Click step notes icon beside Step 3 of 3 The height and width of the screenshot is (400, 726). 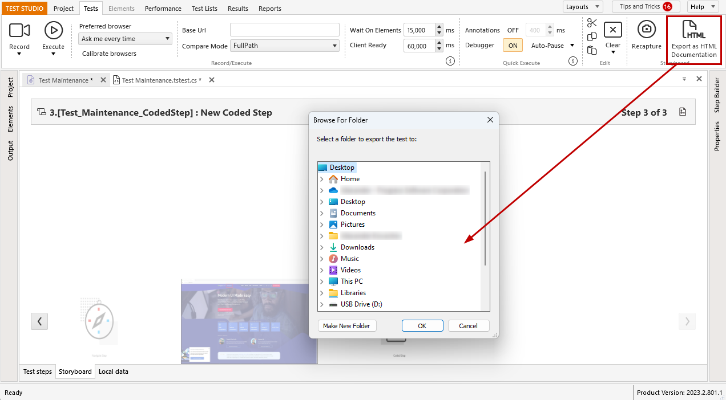683,112
